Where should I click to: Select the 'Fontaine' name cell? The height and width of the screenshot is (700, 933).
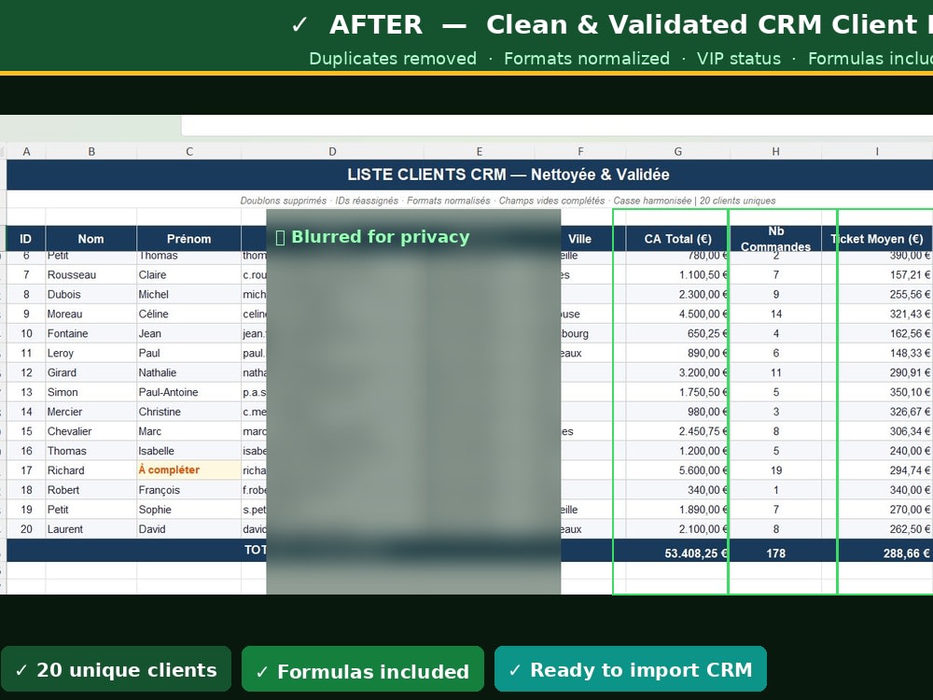(91, 334)
